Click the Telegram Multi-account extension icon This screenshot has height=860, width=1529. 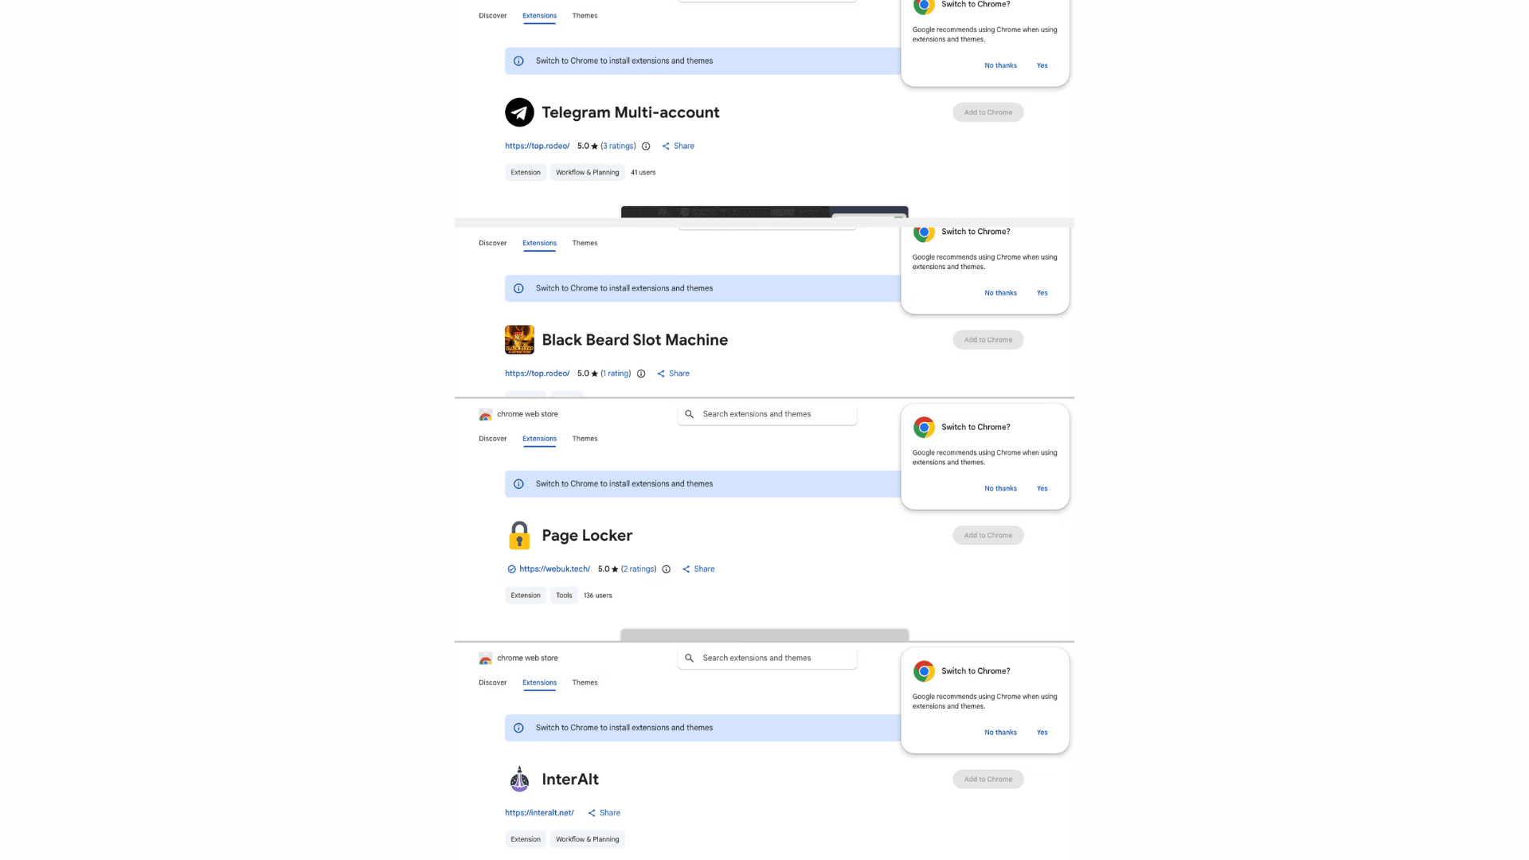coord(519,112)
